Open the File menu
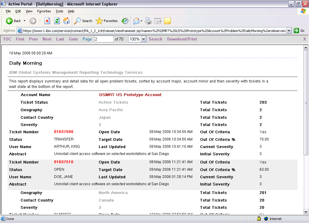Image resolution: width=309 pixels, height=223 pixels. [x=8, y=11]
